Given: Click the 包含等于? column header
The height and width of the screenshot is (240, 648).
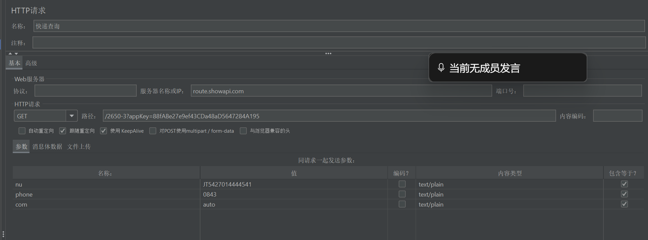Looking at the screenshot, I should click(x=624, y=173).
